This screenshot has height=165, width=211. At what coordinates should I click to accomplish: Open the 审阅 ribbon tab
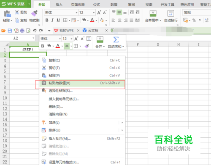tap(131, 5)
